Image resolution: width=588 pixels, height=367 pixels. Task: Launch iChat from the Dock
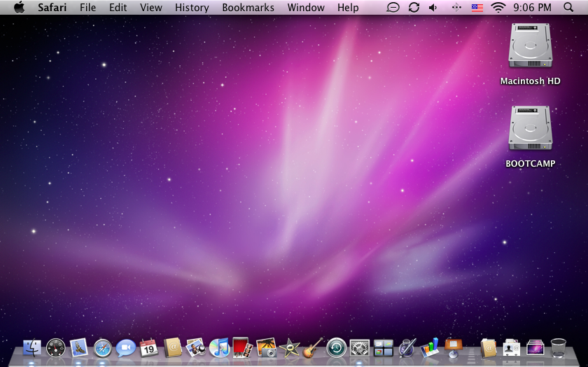(x=125, y=348)
